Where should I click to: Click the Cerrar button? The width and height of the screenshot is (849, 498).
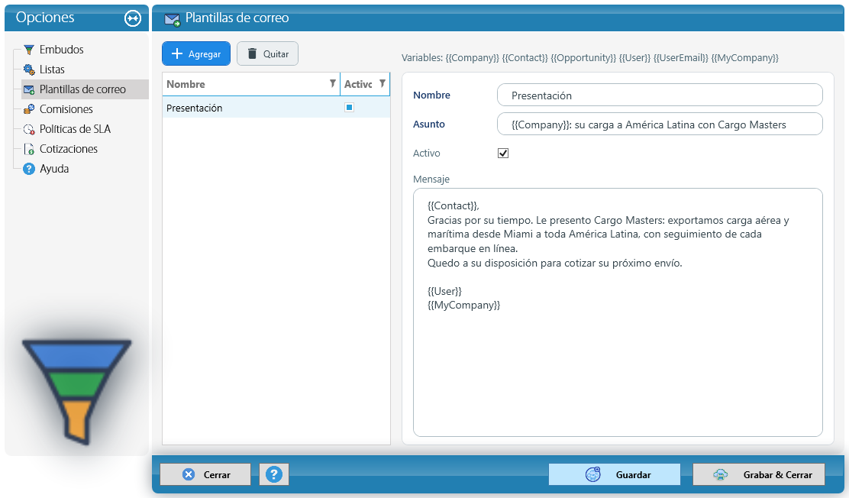pyautogui.click(x=205, y=474)
